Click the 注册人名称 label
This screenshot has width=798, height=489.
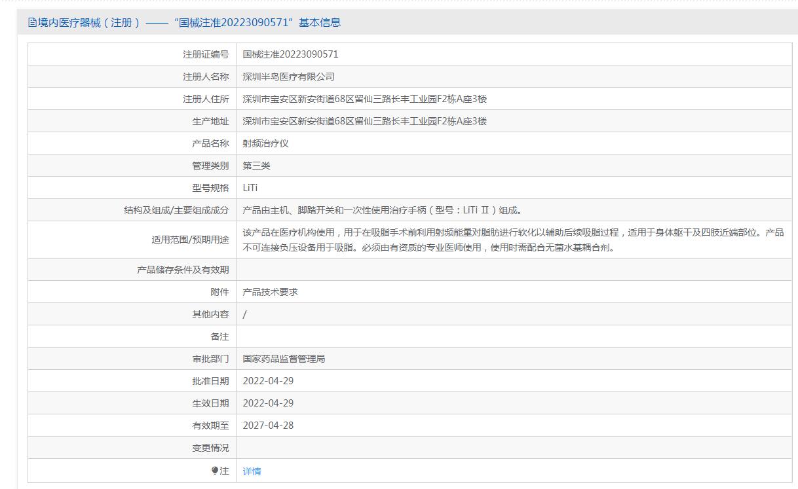[x=206, y=77]
